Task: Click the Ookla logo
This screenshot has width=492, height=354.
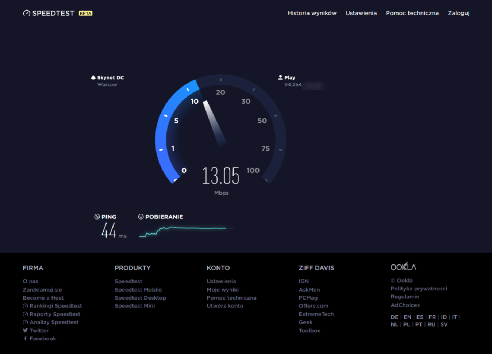Action: [x=403, y=267]
